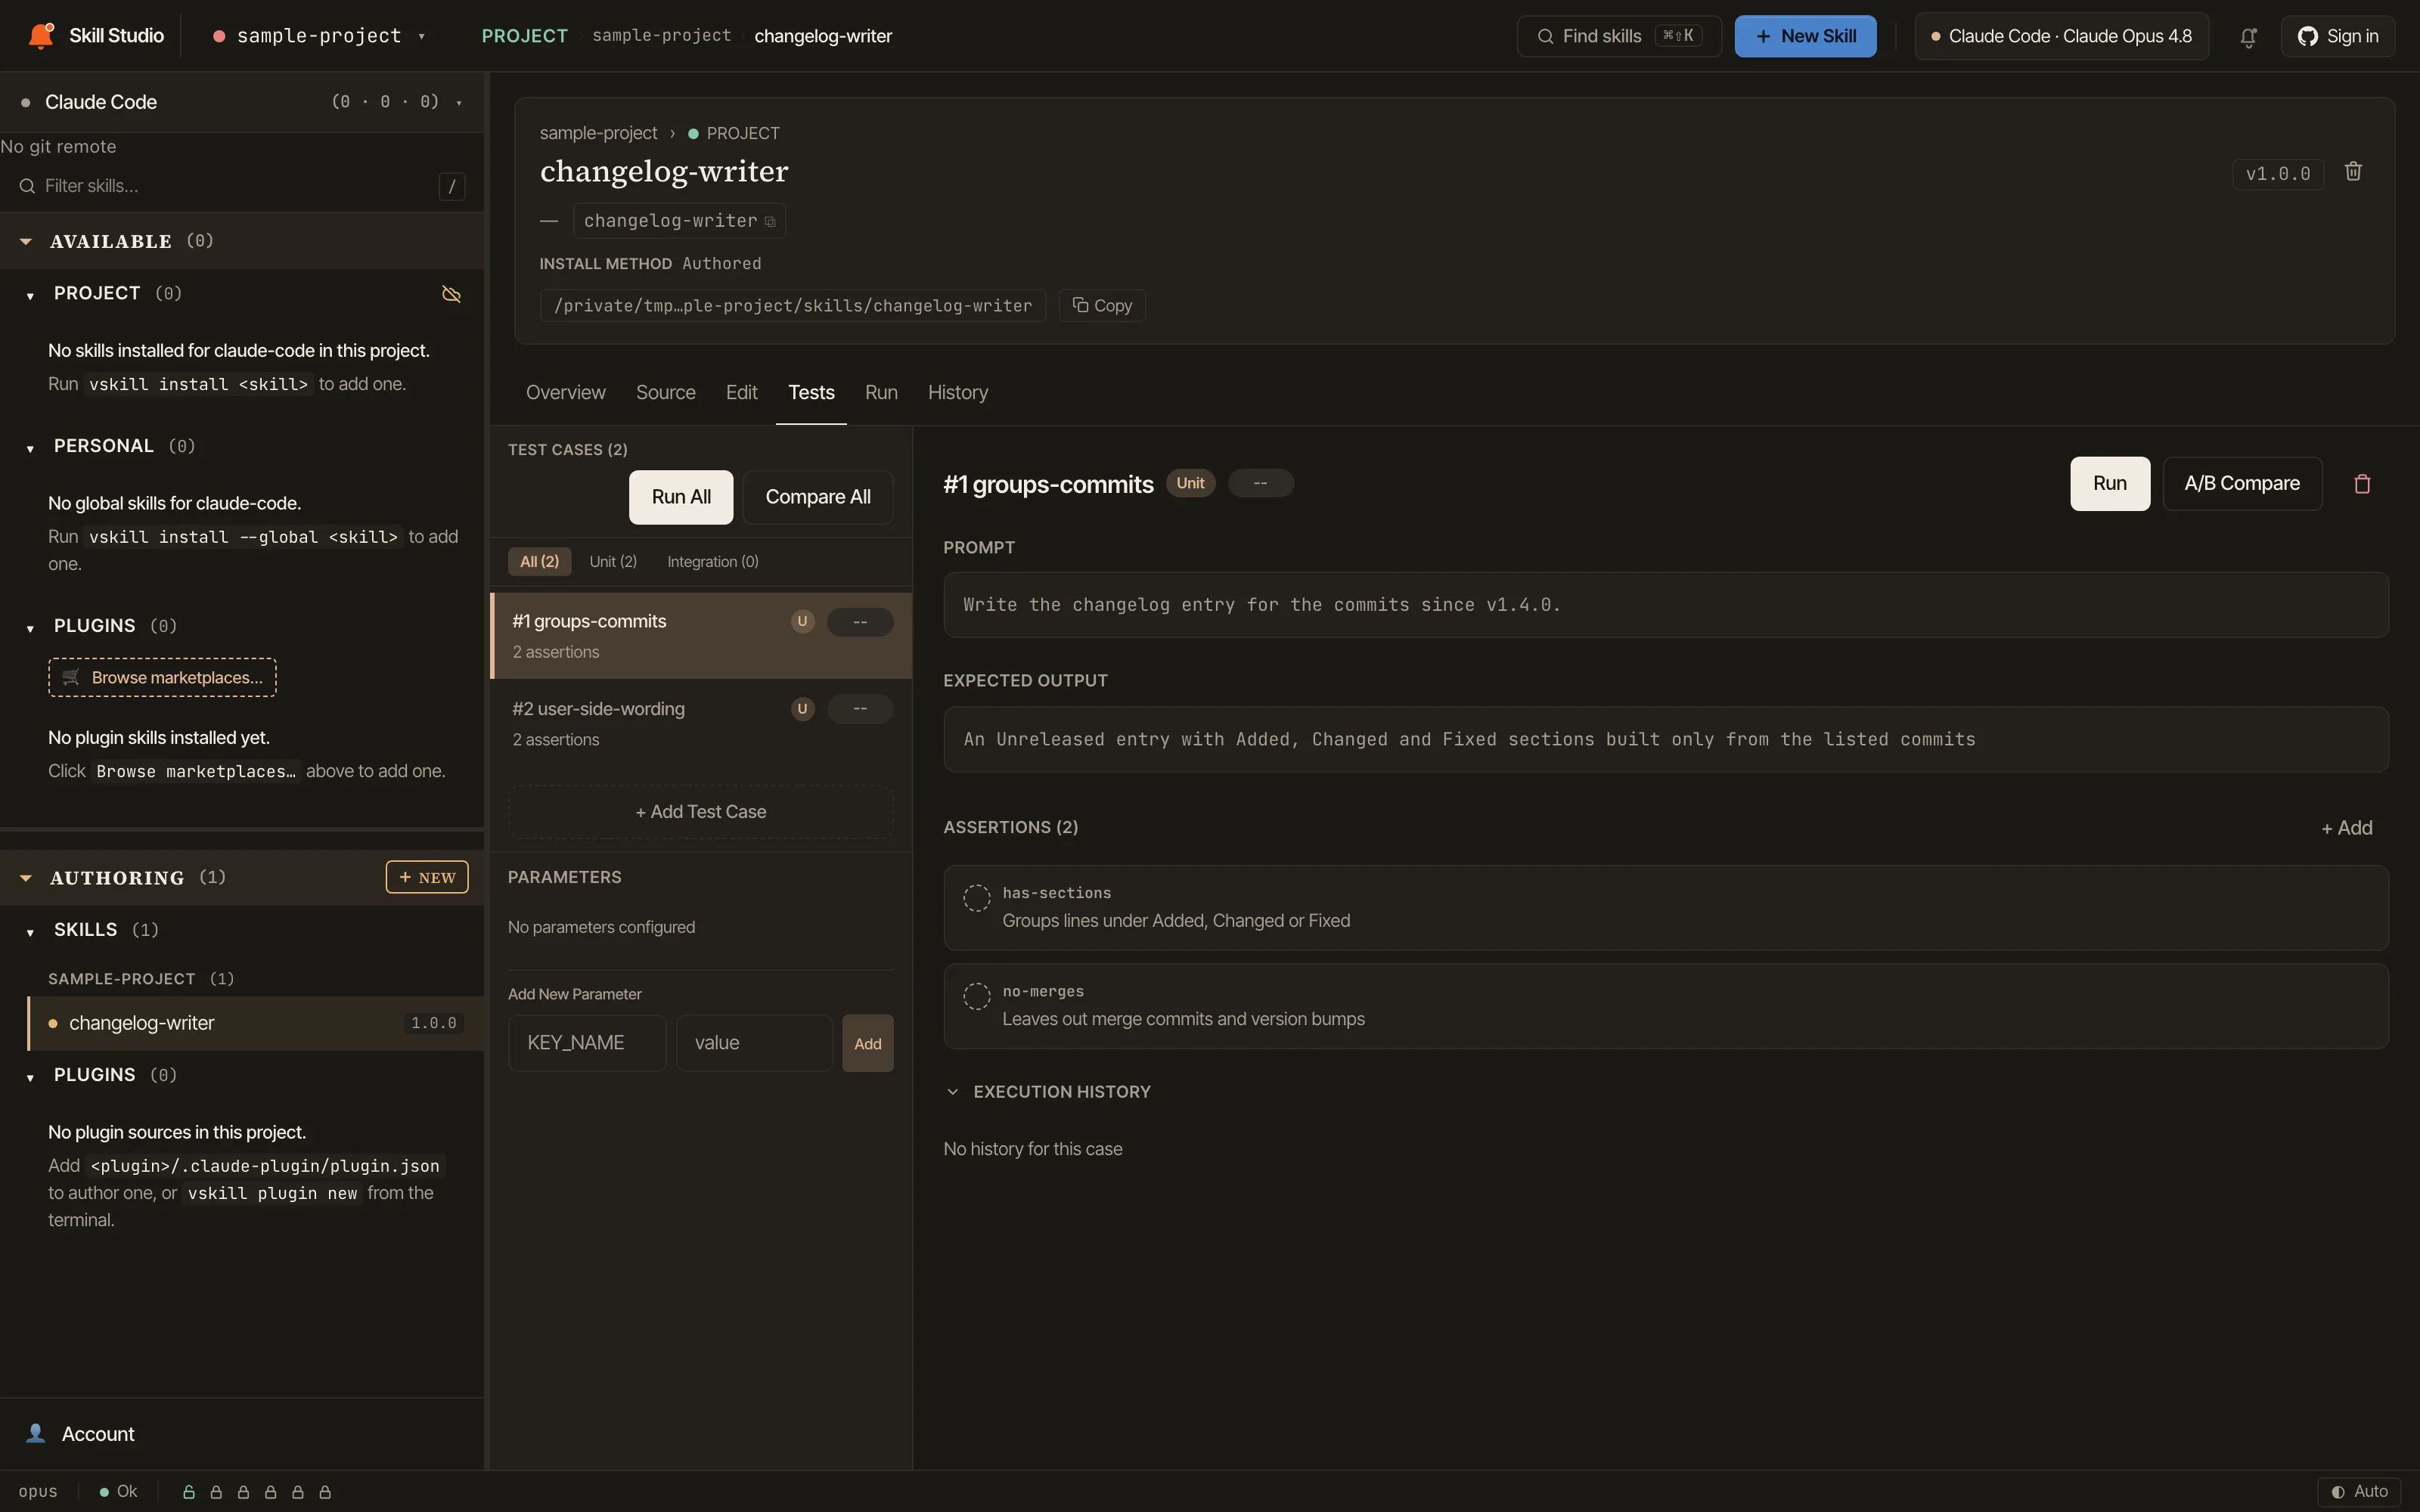The height and width of the screenshot is (1512, 2420).
Task: Collapse the PERSONAL (0) group
Action: pyautogui.click(x=30, y=448)
